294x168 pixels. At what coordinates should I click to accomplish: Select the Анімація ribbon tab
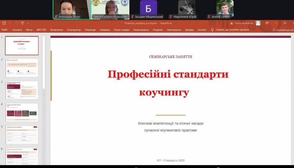[x=105, y=30]
